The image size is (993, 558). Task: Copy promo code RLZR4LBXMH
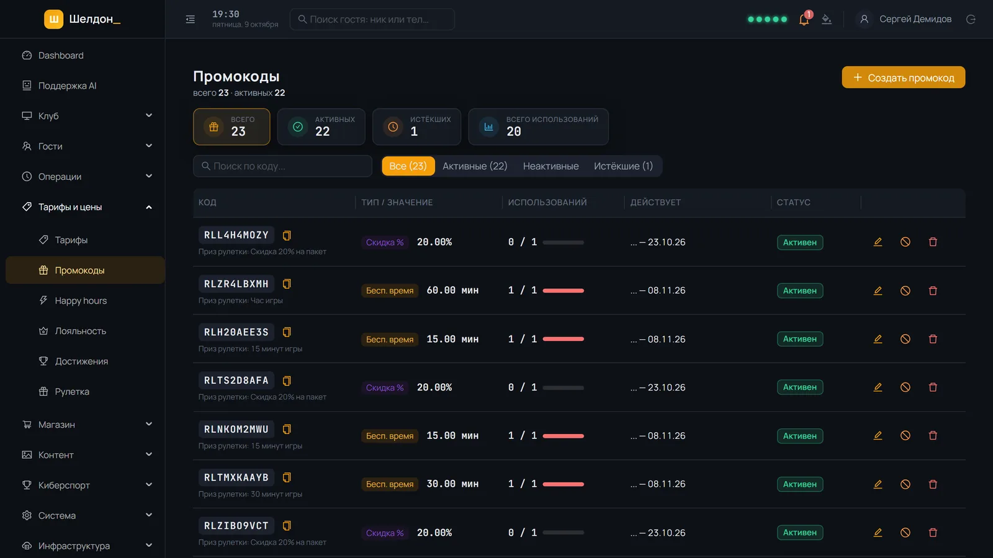[287, 284]
